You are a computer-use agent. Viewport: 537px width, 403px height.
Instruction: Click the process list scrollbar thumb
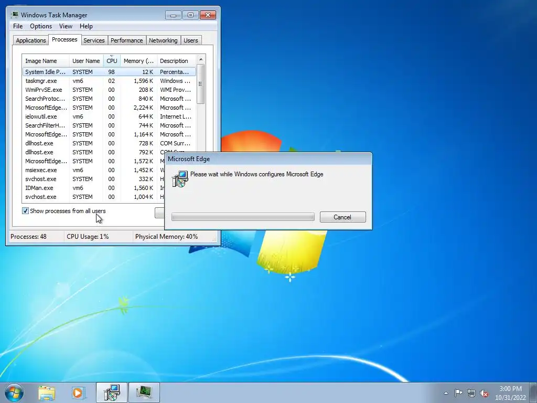click(201, 84)
